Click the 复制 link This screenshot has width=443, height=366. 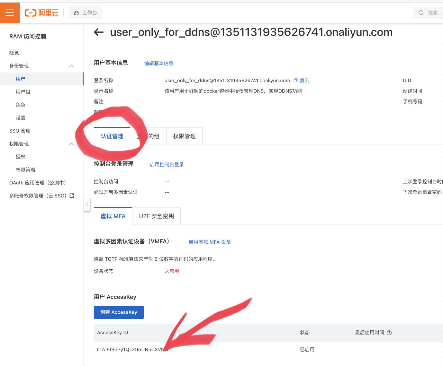tap(304, 81)
